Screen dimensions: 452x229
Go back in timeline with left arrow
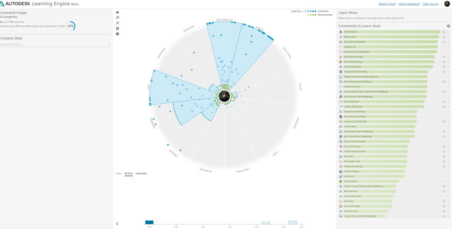[117, 223]
